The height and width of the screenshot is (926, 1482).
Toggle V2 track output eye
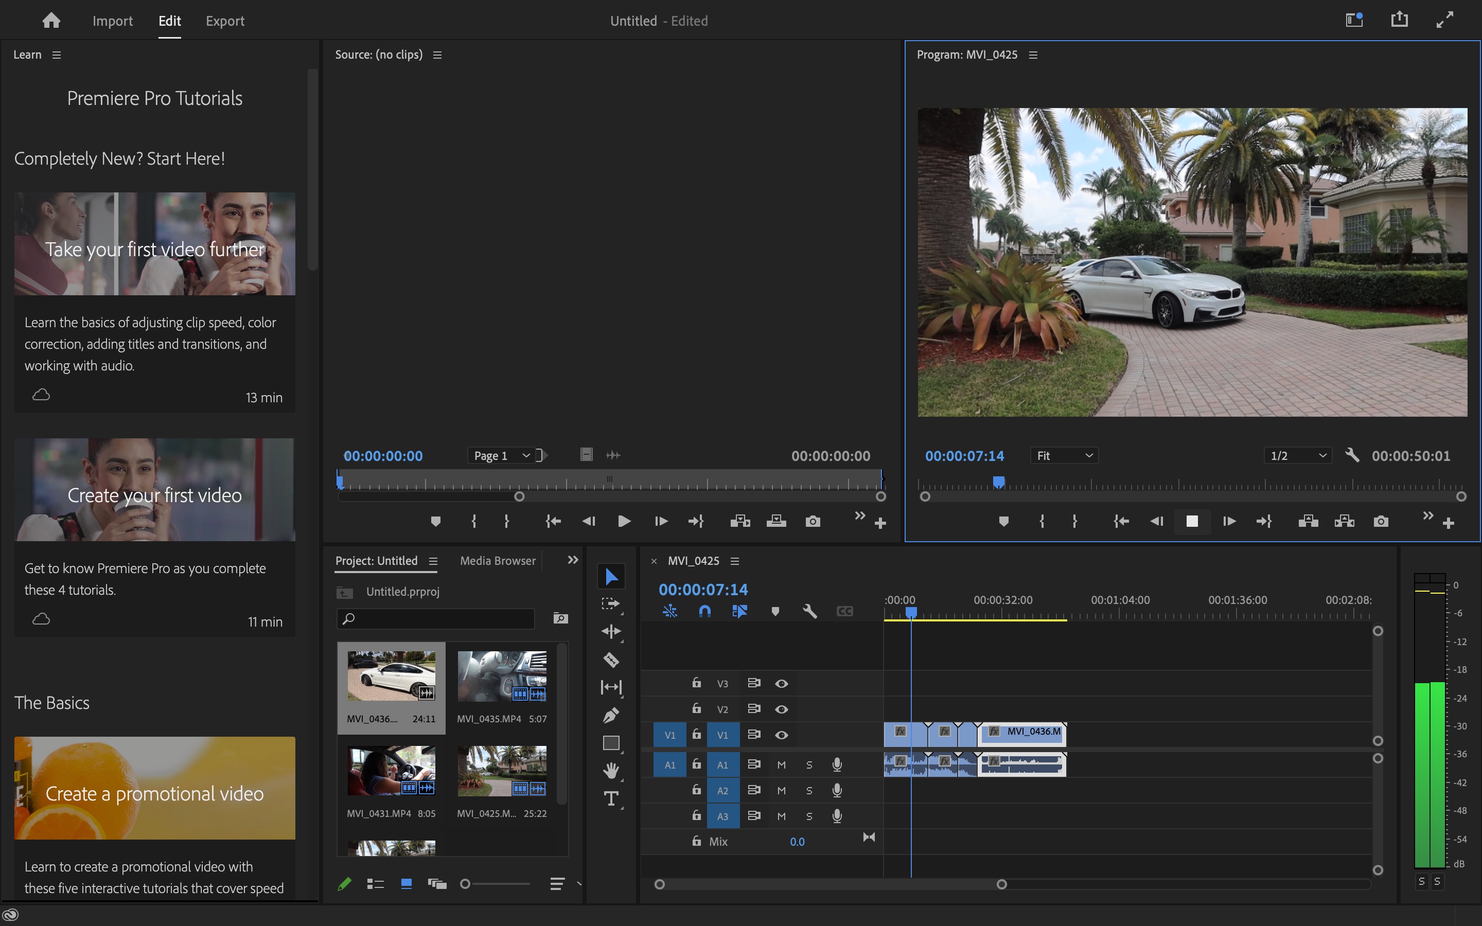[782, 709]
